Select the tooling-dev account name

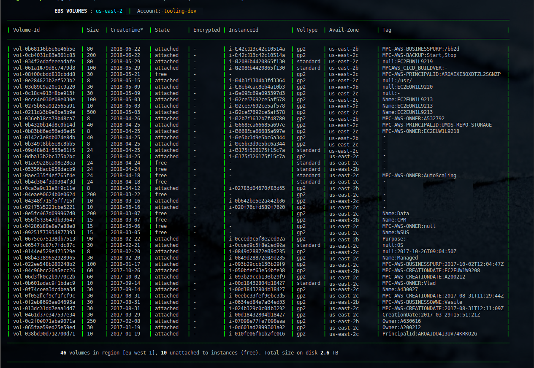point(180,11)
